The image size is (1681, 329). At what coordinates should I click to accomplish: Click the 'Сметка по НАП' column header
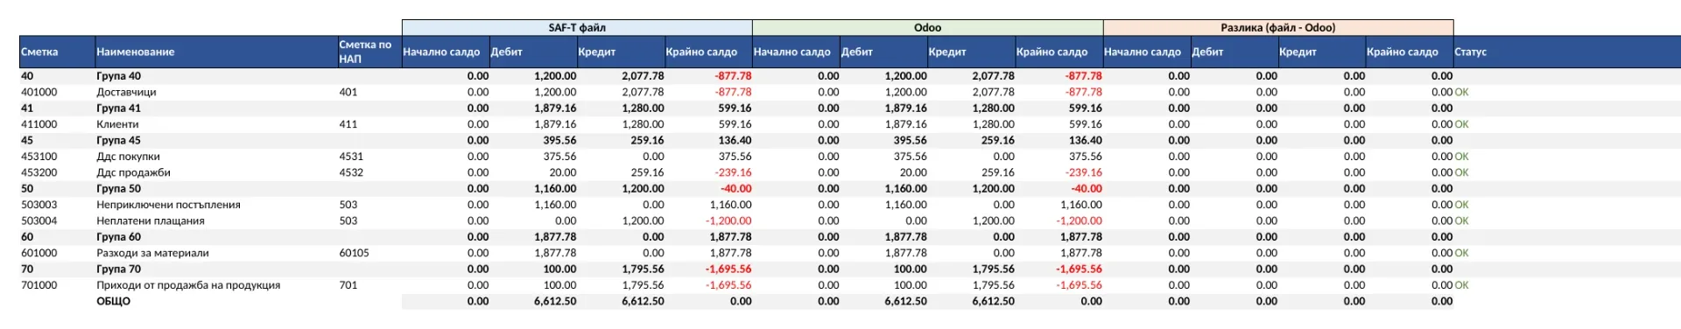pyautogui.click(x=369, y=52)
